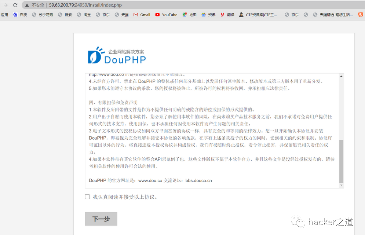The height and width of the screenshot is (238, 365).
Task: Open the YouTube bookmark
Action: click(x=166, y=15)
